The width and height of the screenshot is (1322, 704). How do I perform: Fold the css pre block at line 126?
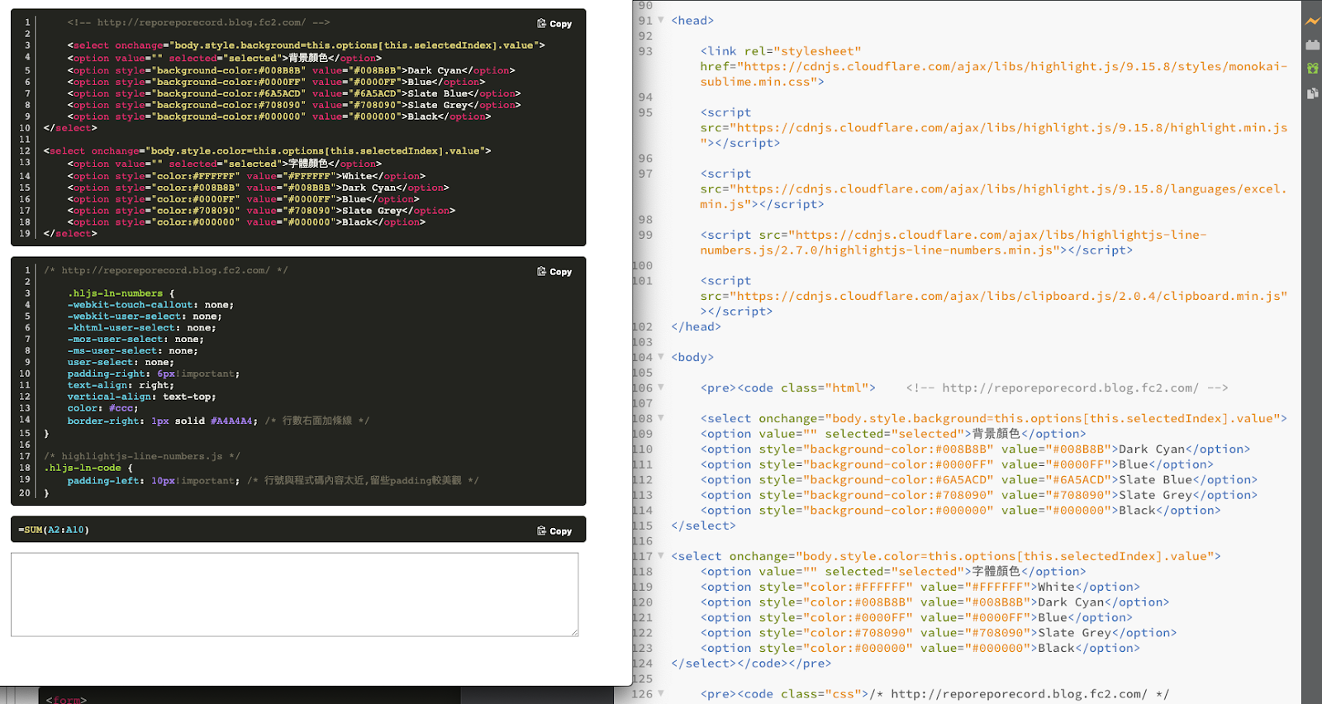click(661, 694)
